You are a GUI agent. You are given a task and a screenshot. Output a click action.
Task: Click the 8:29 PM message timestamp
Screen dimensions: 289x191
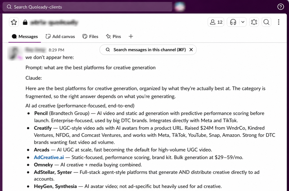[x=56, y=50]
